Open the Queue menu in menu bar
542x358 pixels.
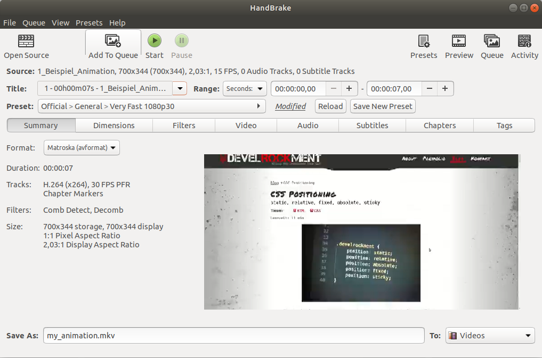point(34,23)
